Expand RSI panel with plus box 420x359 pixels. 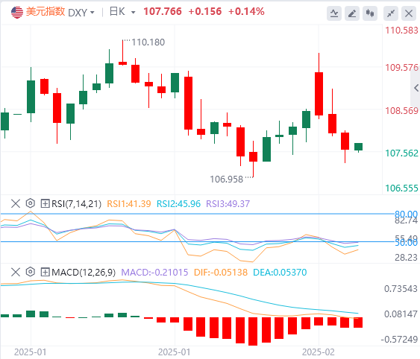(x=45, y=203)
